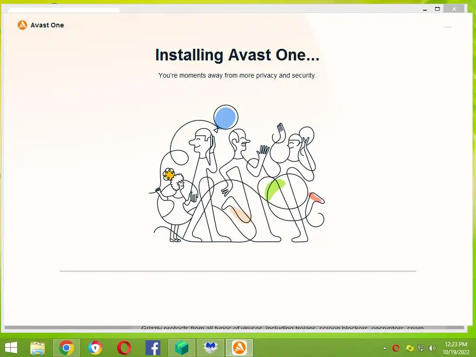This screenshot has height=357, width=476.
Task: Switch to the green box app on taskbar
Action: (x=182, y=348)
